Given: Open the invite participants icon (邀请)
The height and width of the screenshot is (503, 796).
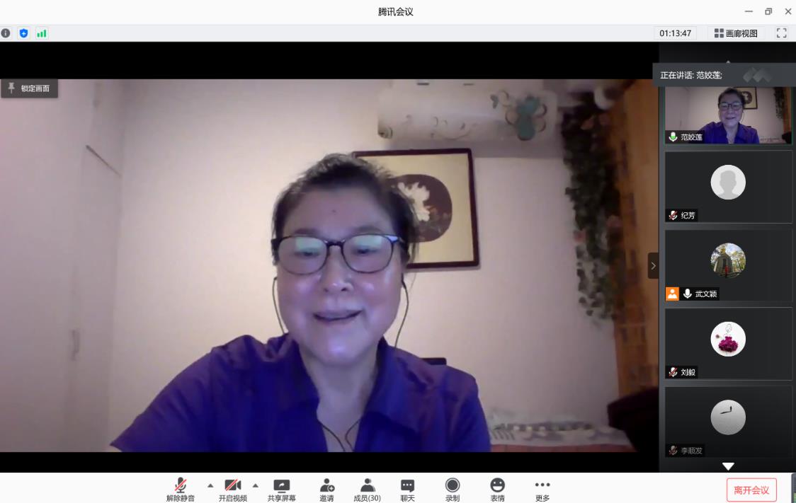Looking at the screenshot, I should click(x=326, y=485).
